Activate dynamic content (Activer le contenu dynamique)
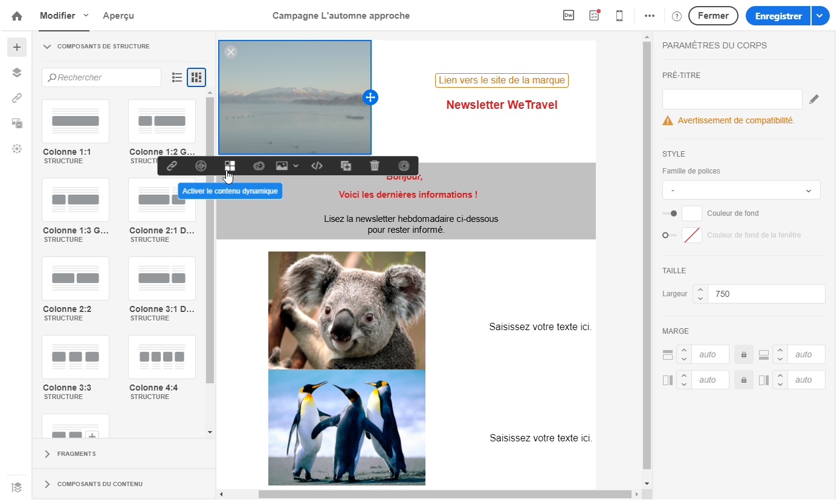Screen dimensions: 837x500 [230, 166]
